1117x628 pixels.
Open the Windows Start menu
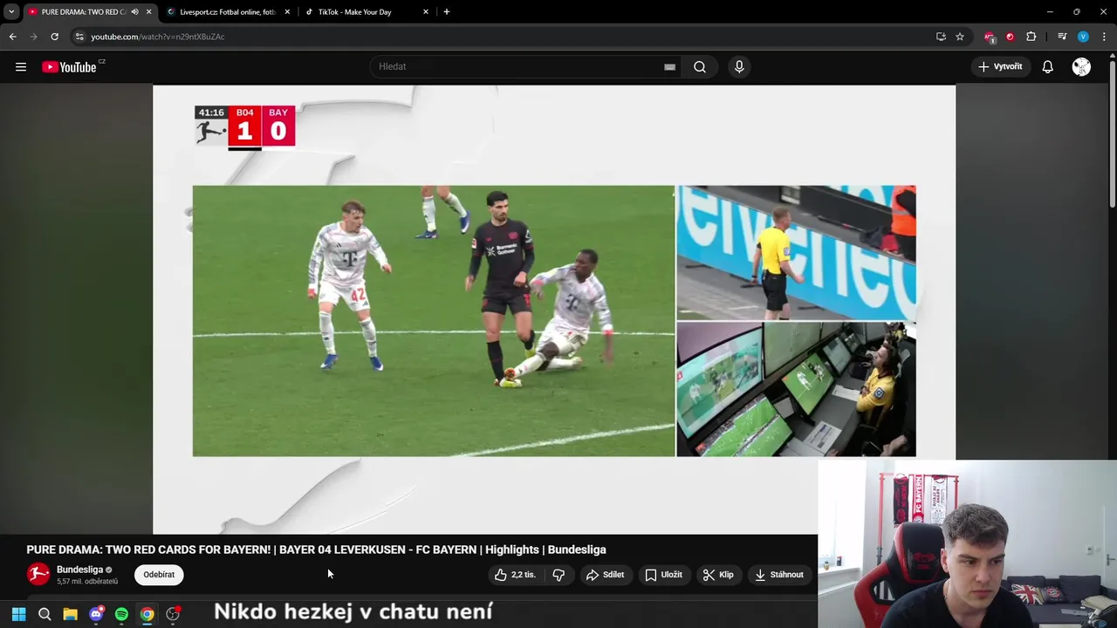pyautogui.click(x=18, y=614)
